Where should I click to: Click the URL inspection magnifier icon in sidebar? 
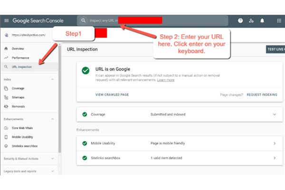click(x=6, y=66)
